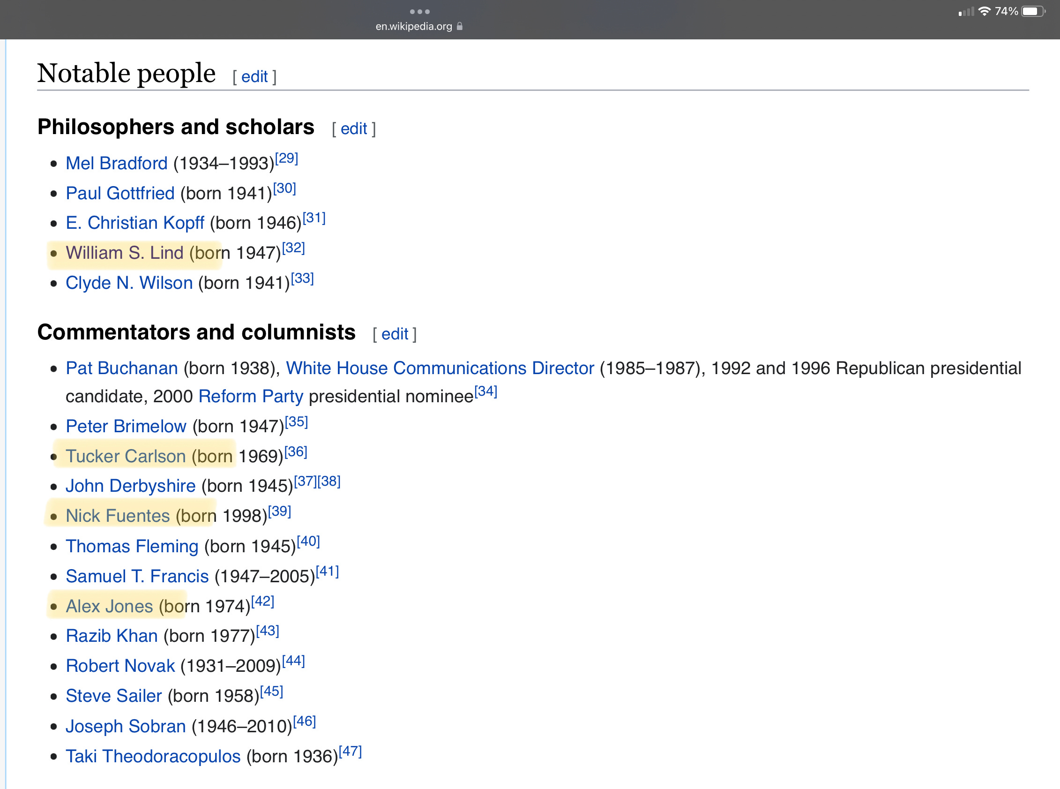Jump to citation [31]
The height and width of the screenshot is (789, 1060).
click(314, 218)
